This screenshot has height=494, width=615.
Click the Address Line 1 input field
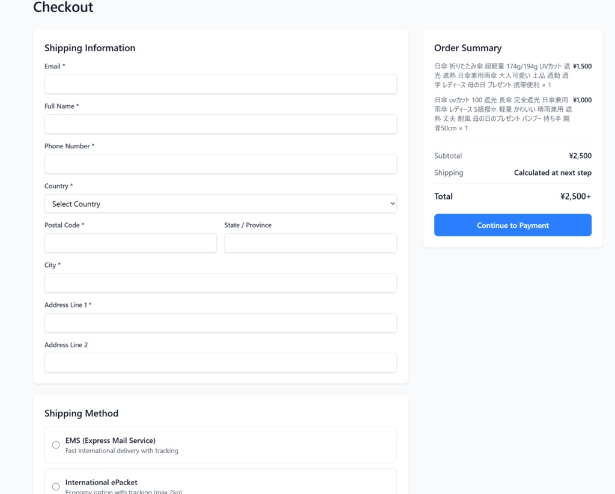pyautogui.click(x=220, y=323)
